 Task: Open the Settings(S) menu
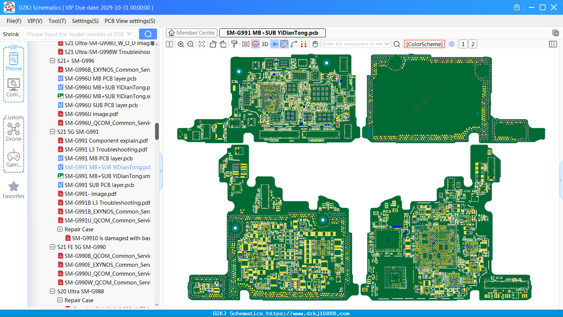(x=85, y=21)
